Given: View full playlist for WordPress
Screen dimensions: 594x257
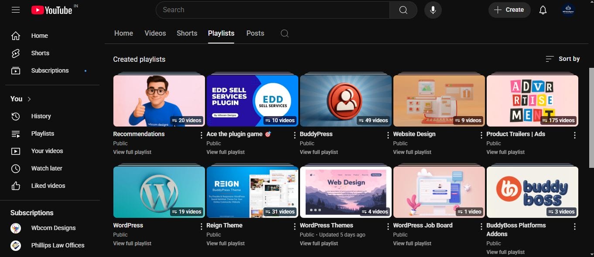Looking at the screenshot, I should point(132,243).
